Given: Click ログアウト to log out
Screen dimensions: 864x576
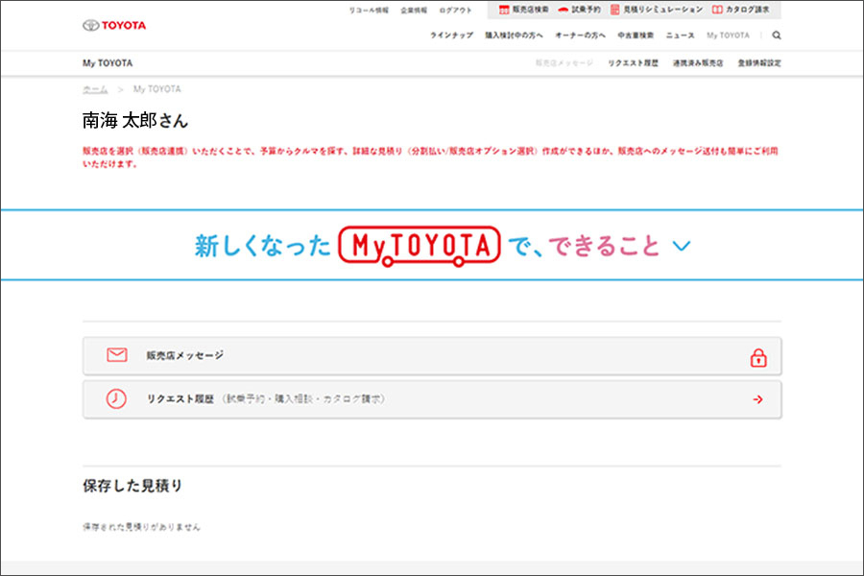Looking at the screenshot, I should click(x=455, y=11).
